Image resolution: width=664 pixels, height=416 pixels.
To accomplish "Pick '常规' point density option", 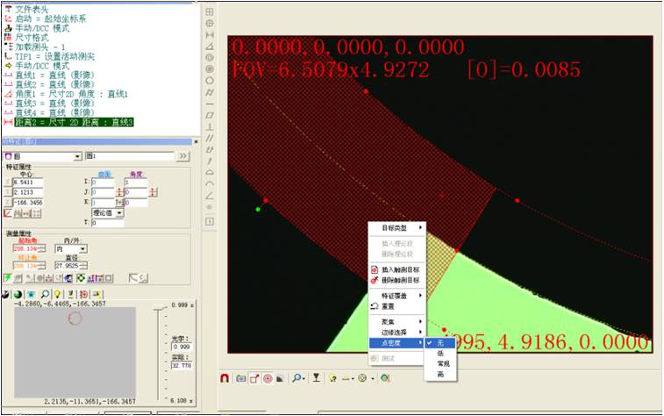I will [443, 363].
